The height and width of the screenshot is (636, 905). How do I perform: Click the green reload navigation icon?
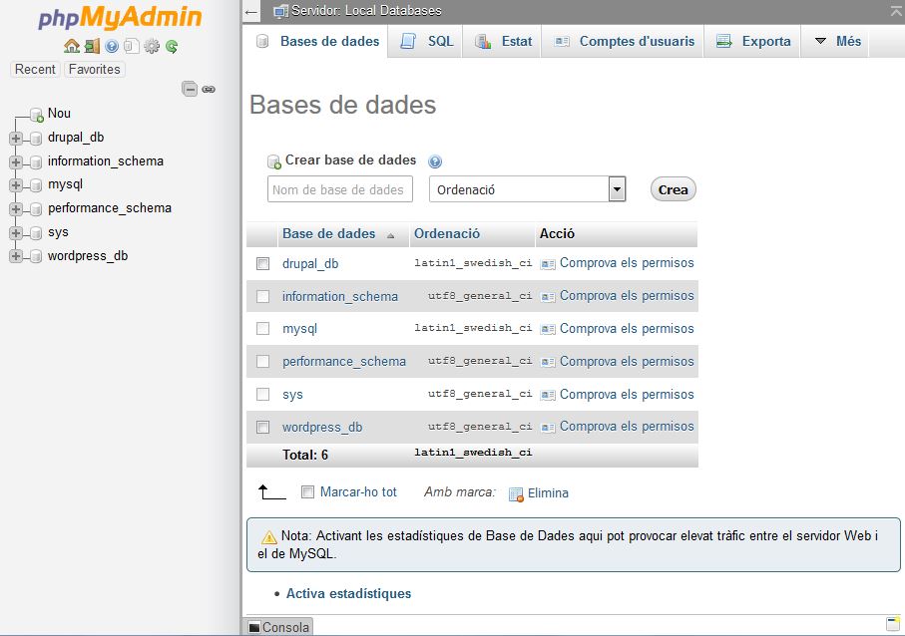tap(172, 46)
